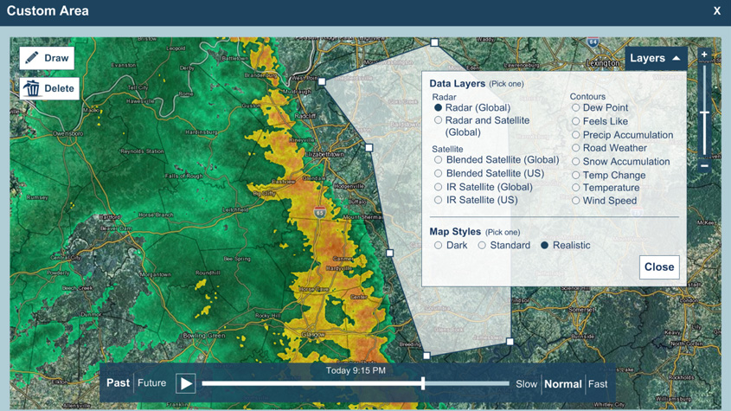Switch to the Past timeline tab

(x=118, y=383)
